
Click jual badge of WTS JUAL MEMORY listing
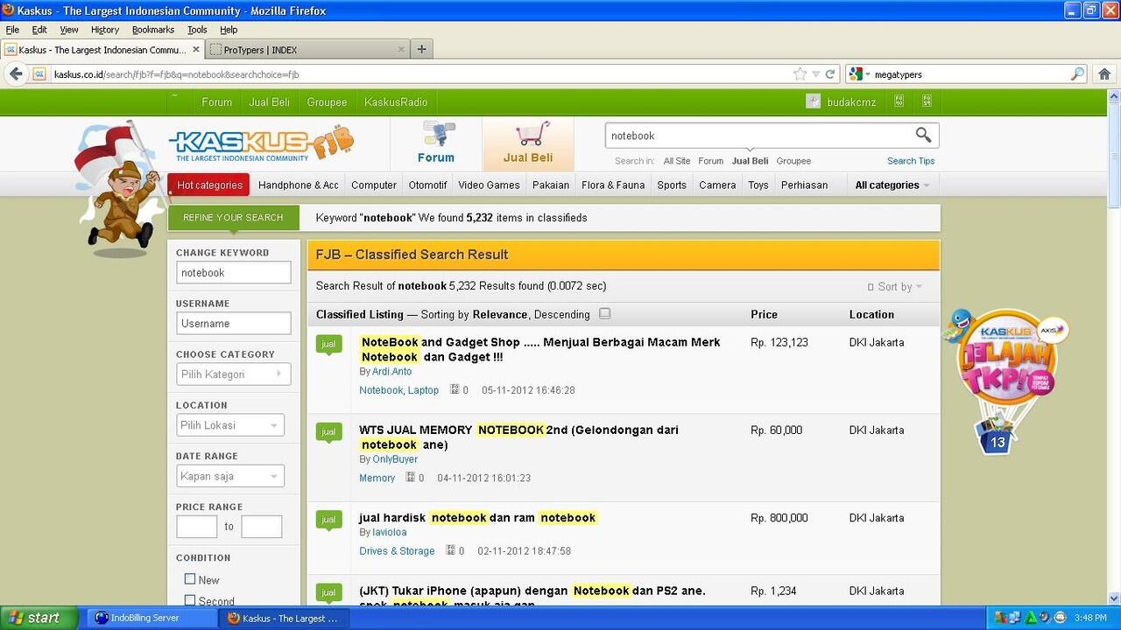(328, 432)
